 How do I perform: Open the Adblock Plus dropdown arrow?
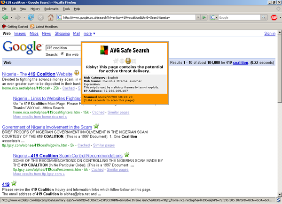[x=280, y=17]
